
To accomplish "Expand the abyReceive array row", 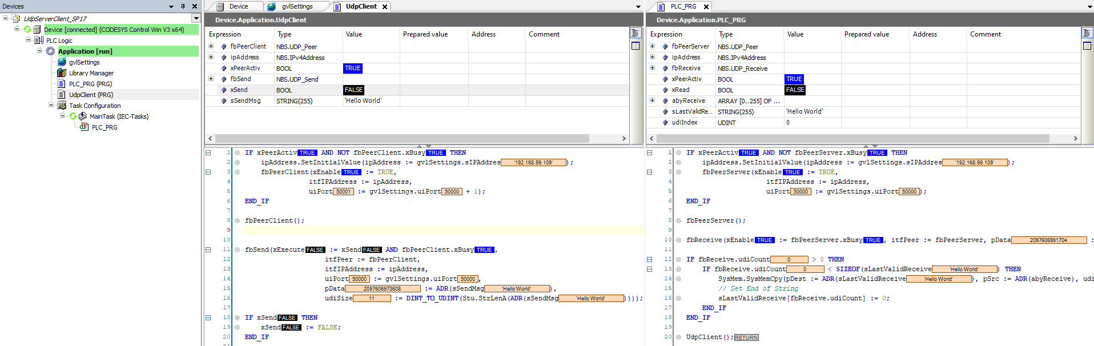I will pos(652,100).
